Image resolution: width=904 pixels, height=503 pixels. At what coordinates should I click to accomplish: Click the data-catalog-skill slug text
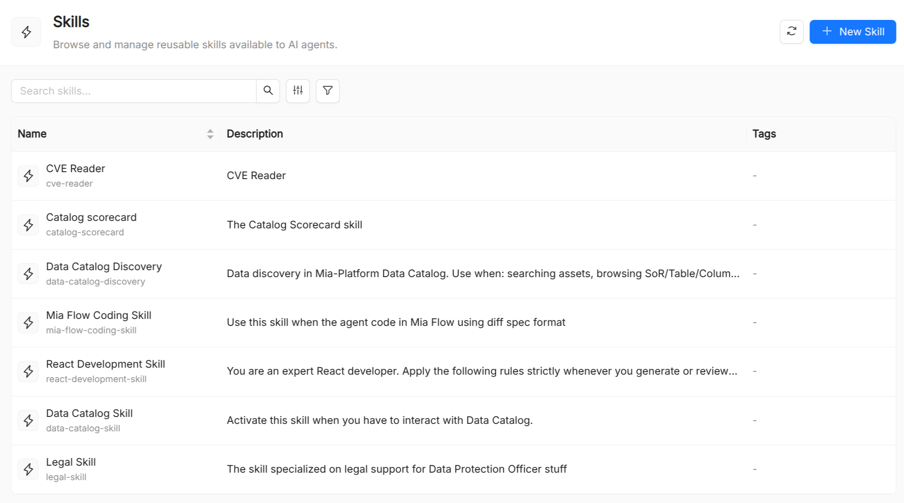point(83,428)
